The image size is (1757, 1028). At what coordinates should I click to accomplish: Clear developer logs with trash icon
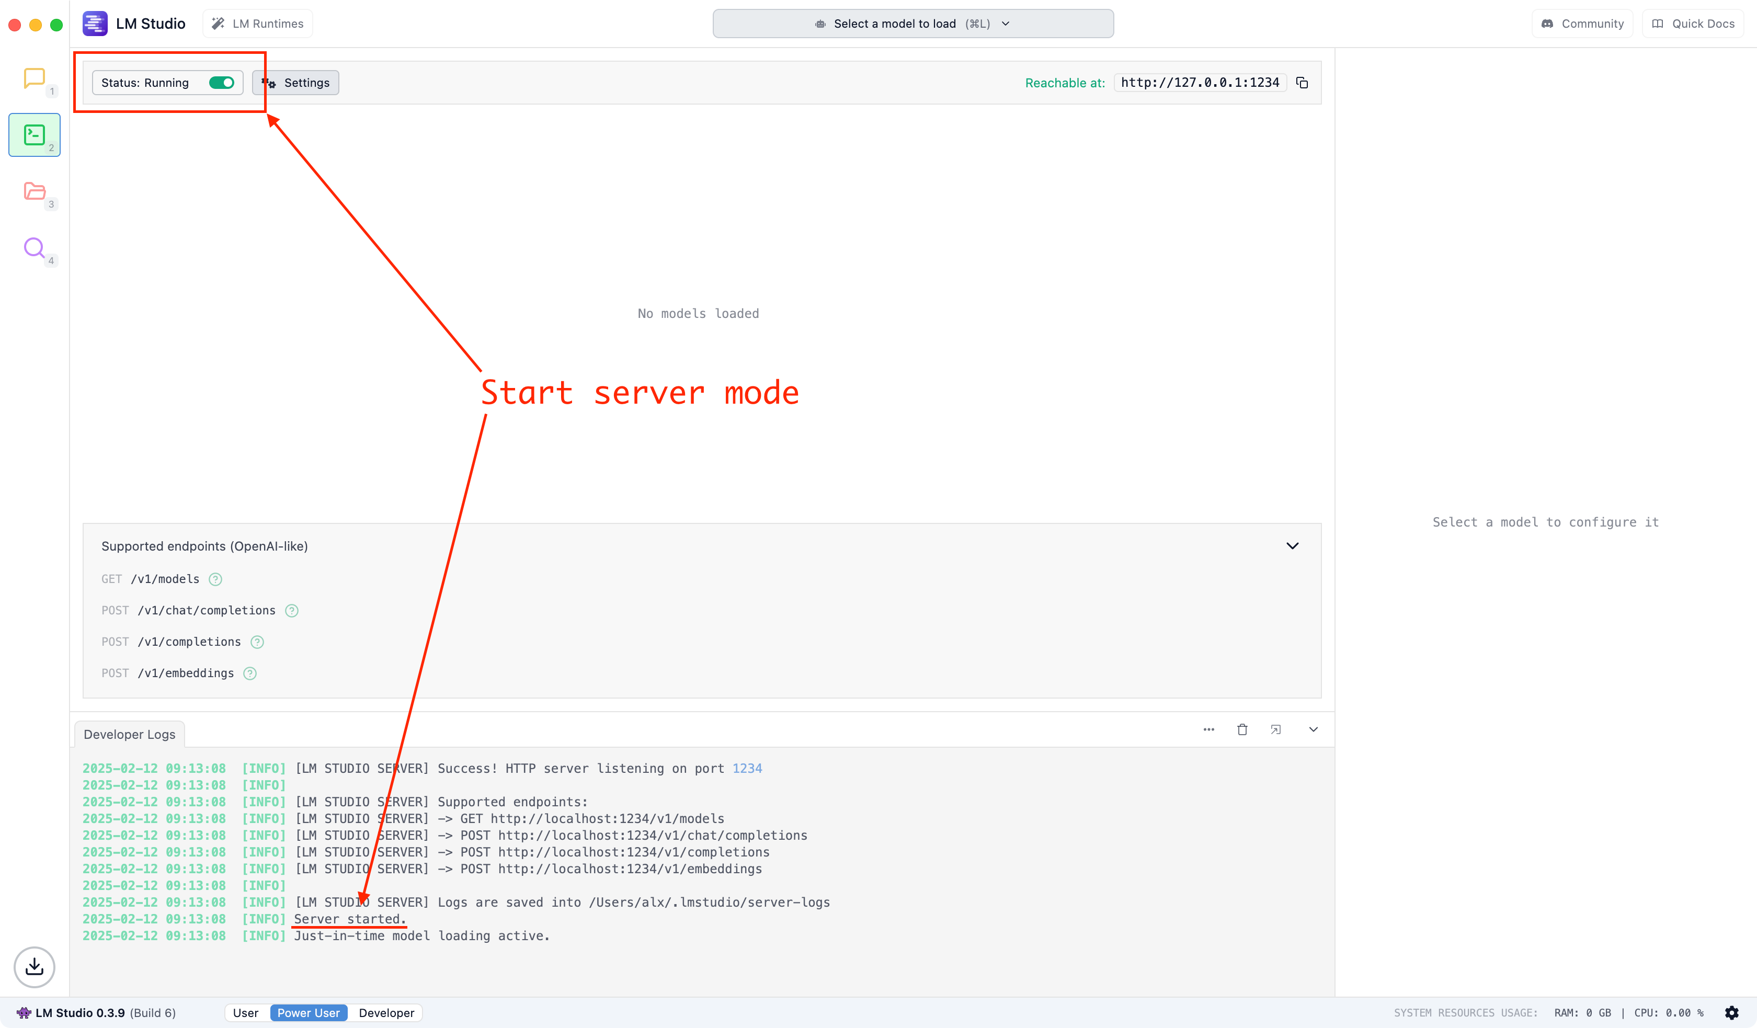click(1242, 729)
